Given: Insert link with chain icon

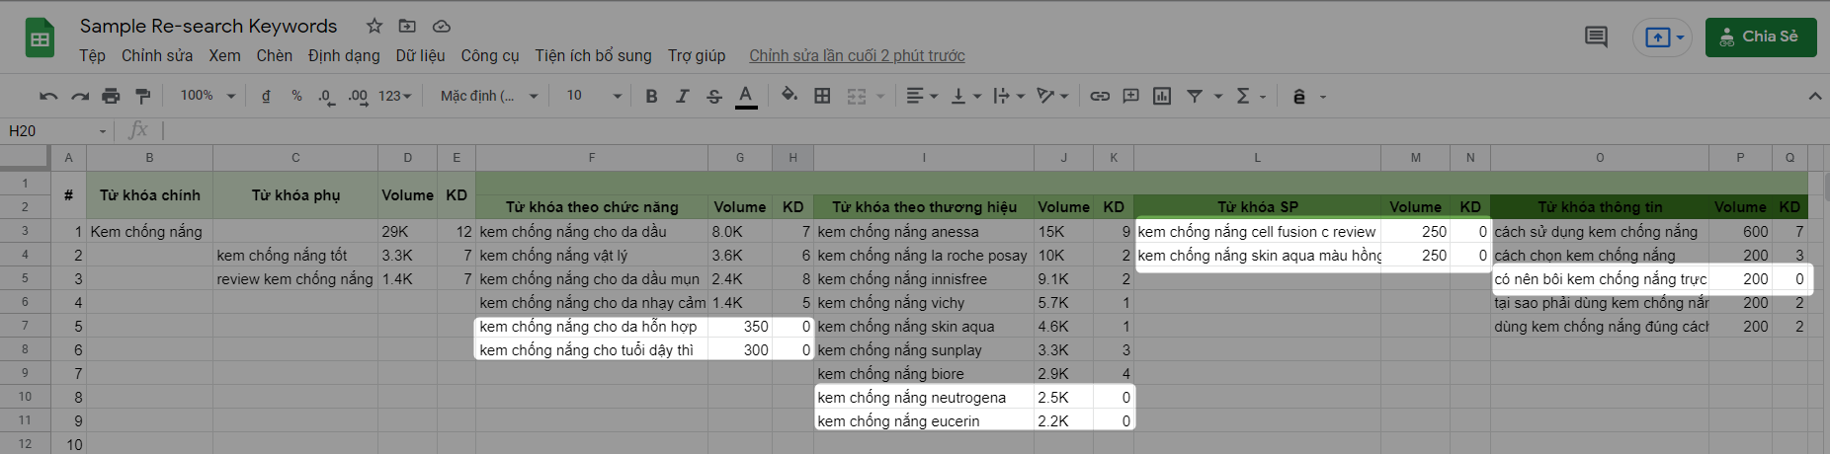Looking at the screenshot, I should 1099,96.
